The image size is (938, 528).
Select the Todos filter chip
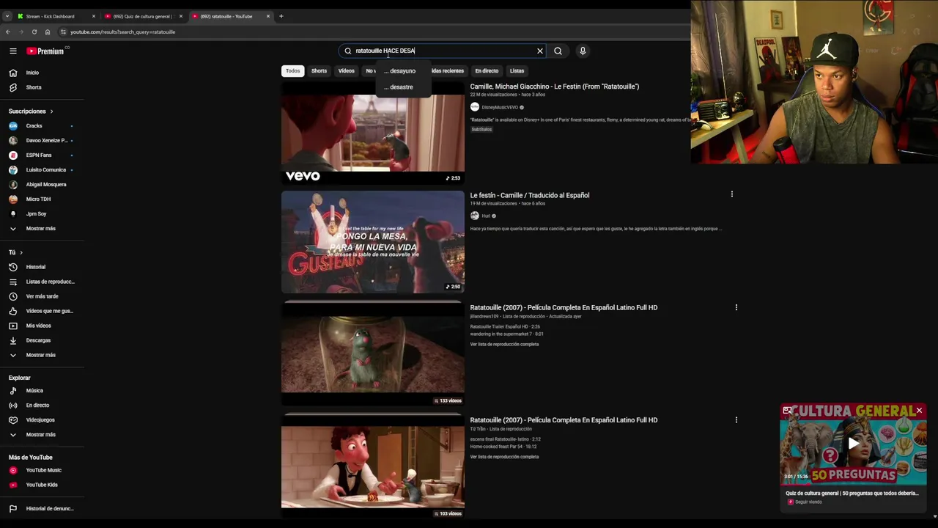292,71
